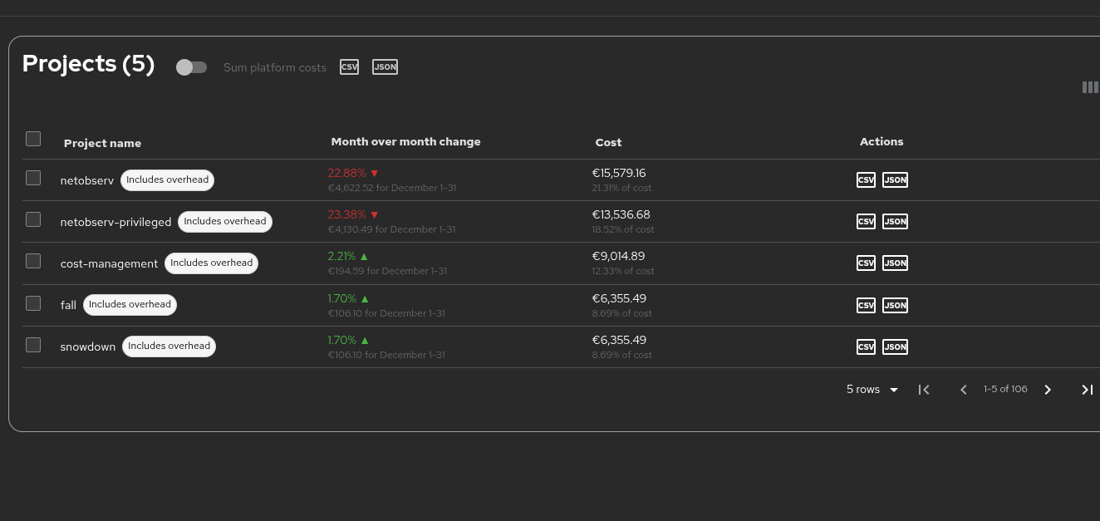This screenshot has width=1100, height=521.
Task: Open the 5 rows per-page dropdown
Action: point(872,390)
